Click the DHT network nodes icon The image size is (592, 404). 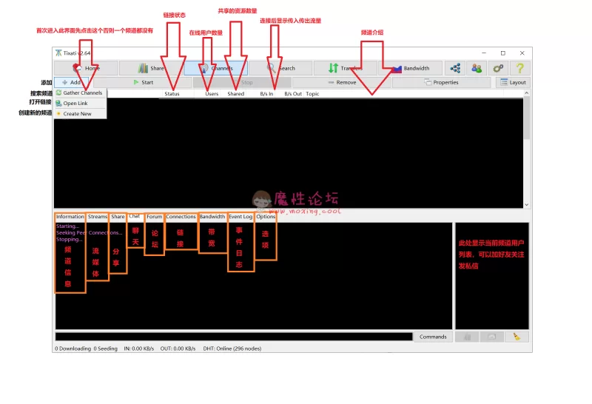coord(455,68)
